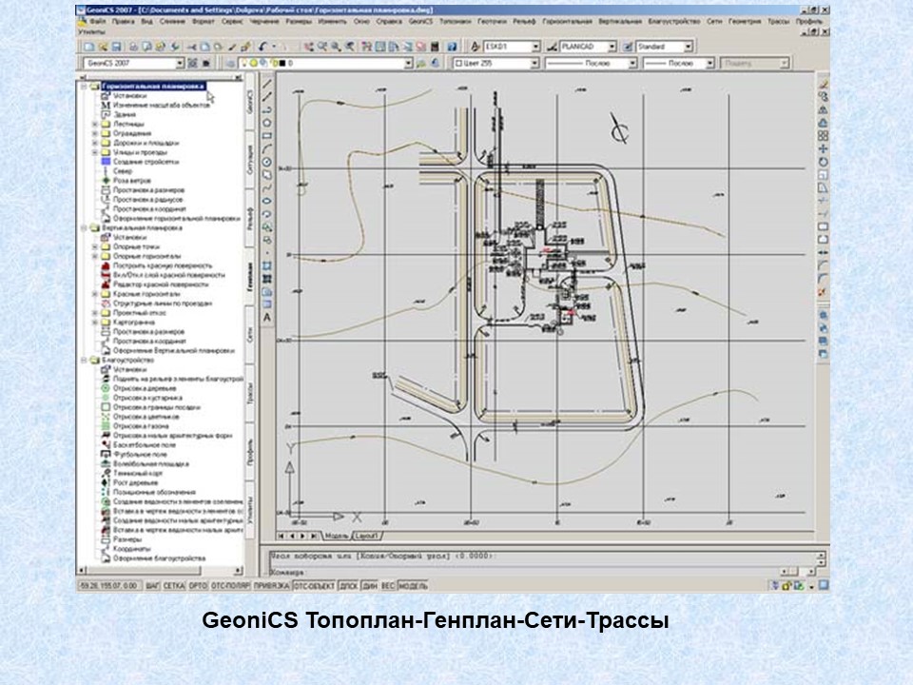Image resolution: width=913 pixels, height=685 pixels.
Task: Select the Mirror tool in the modify toolbar
Action: coord(823,109)
